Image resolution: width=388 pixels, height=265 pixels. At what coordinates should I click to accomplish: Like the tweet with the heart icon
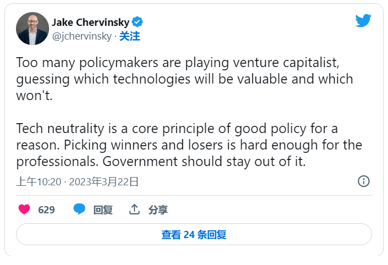tap(24, 209)
